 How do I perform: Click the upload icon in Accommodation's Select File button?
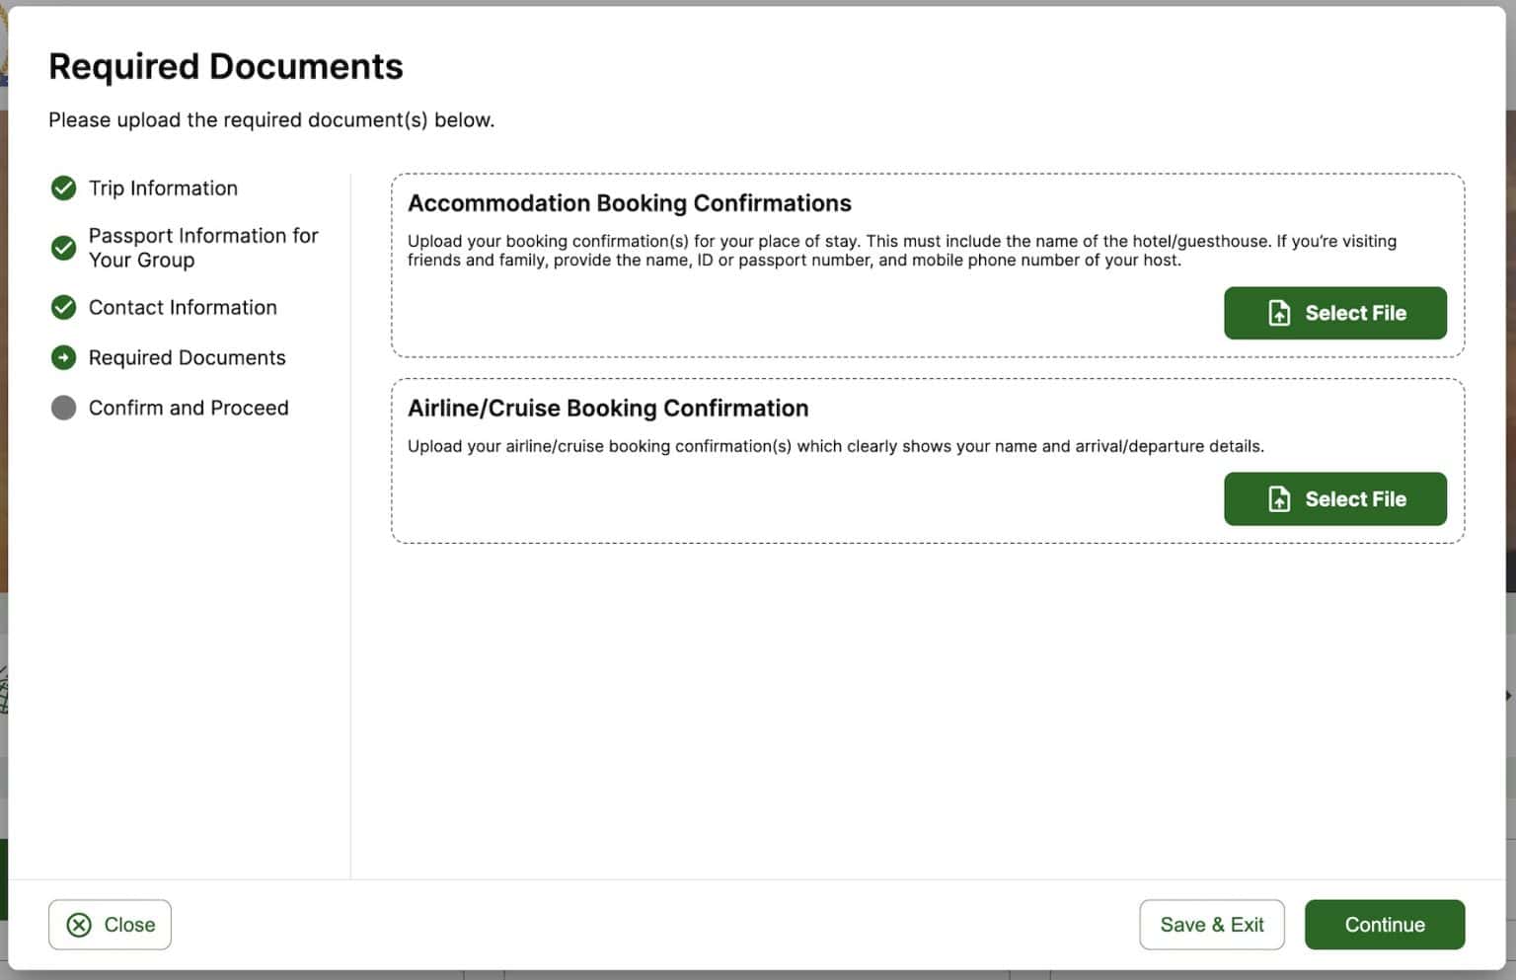[x=1279, y=313]
